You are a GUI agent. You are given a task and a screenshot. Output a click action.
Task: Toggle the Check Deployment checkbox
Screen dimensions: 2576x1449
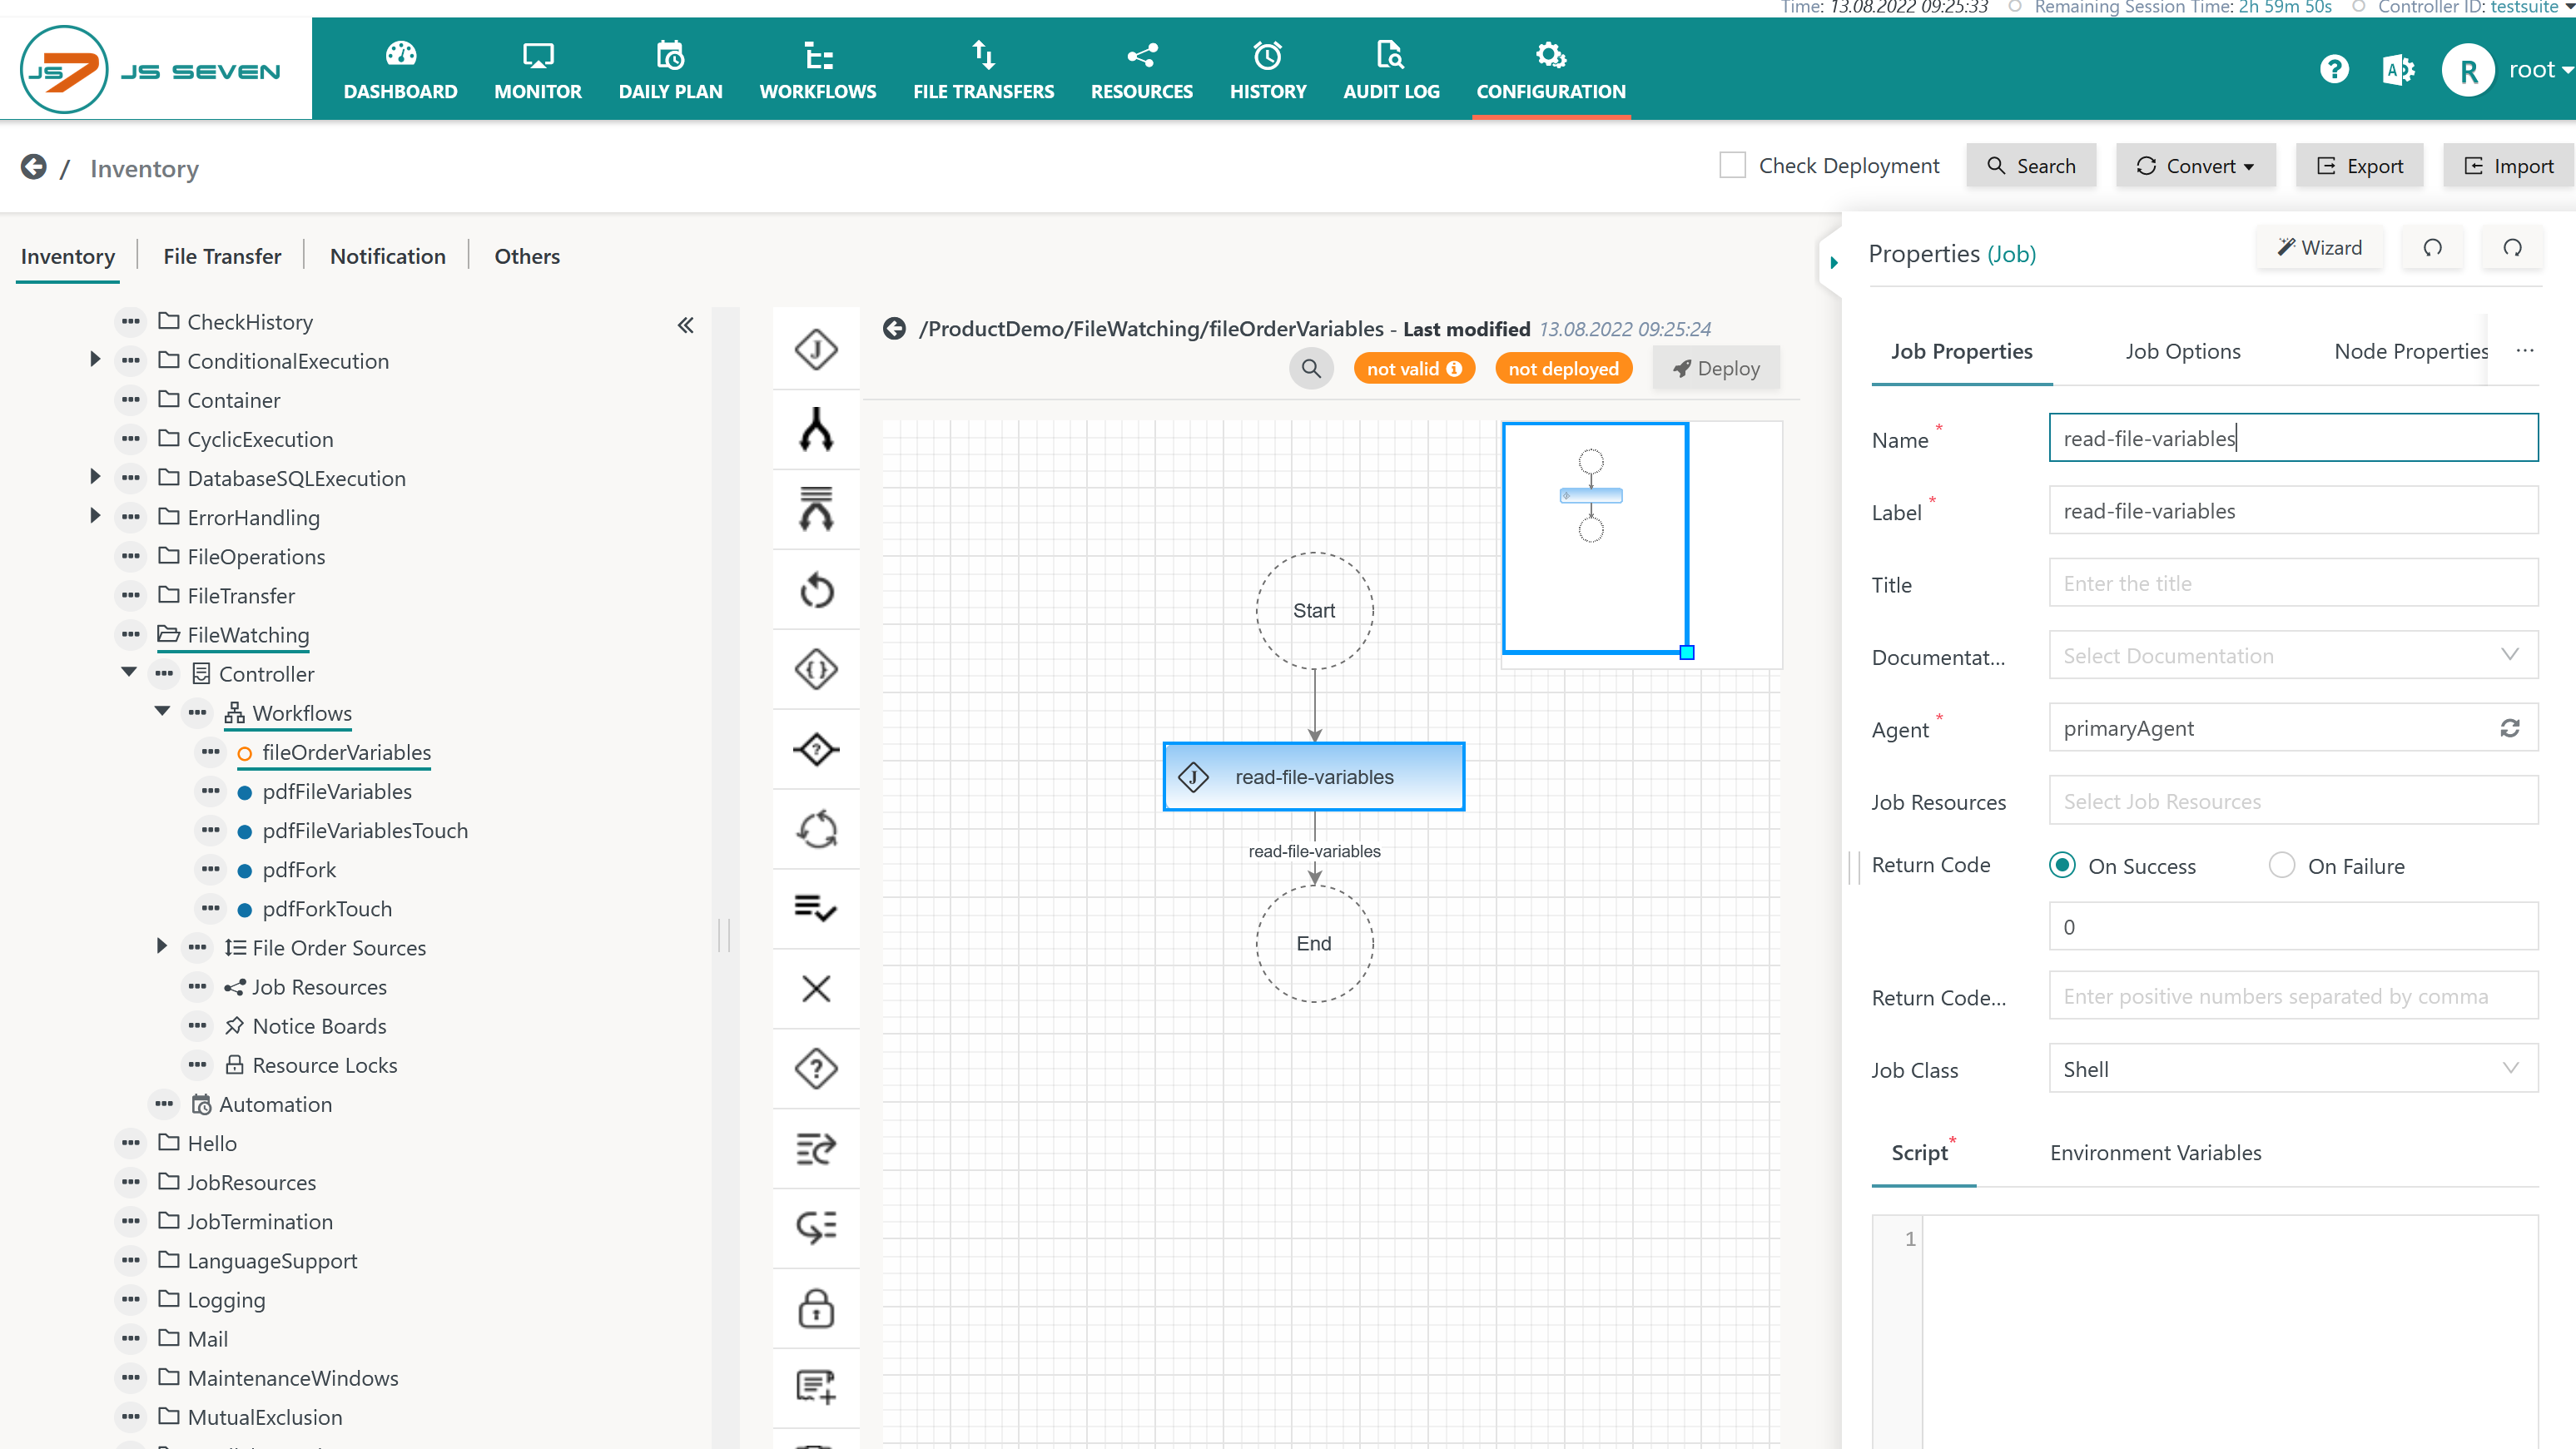(1732, 165)
